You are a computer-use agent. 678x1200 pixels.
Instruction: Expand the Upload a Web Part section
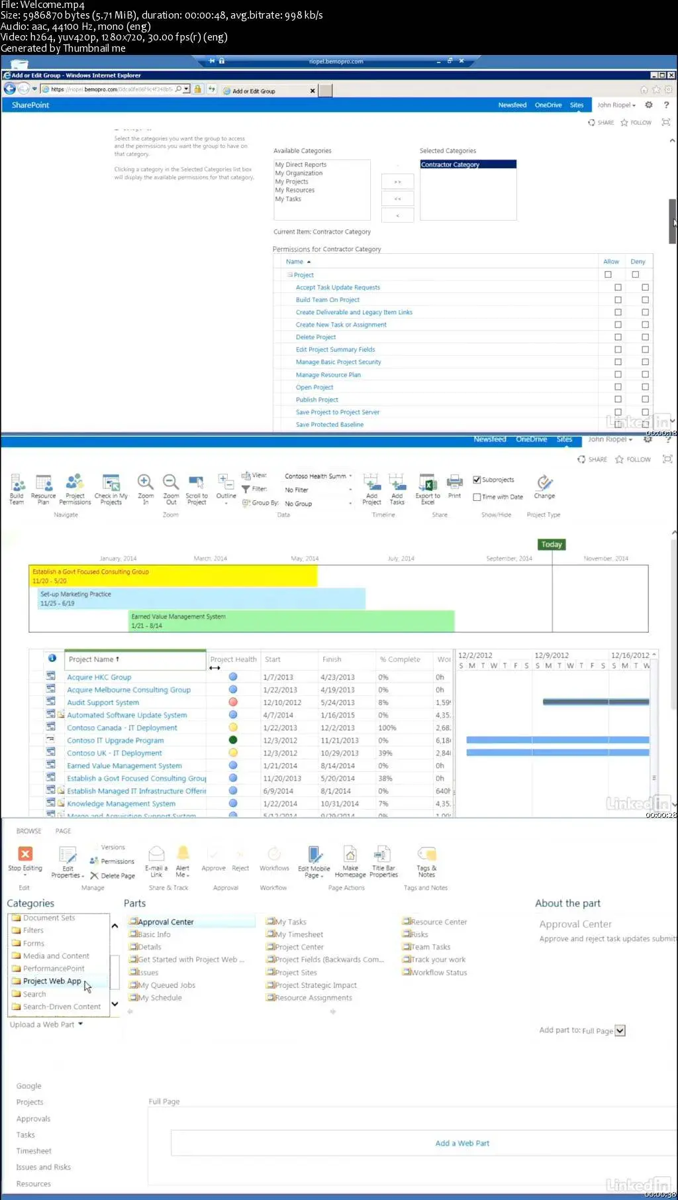pyautogui.click(x=46, y=1024)
